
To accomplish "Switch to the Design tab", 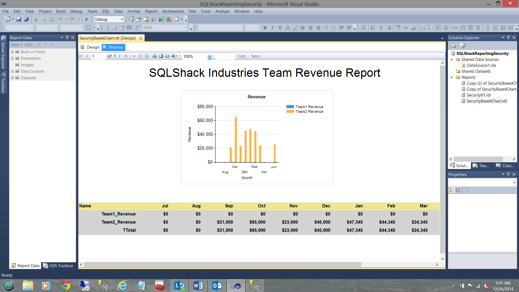I will pyautogui.click(x=90, y=47).
